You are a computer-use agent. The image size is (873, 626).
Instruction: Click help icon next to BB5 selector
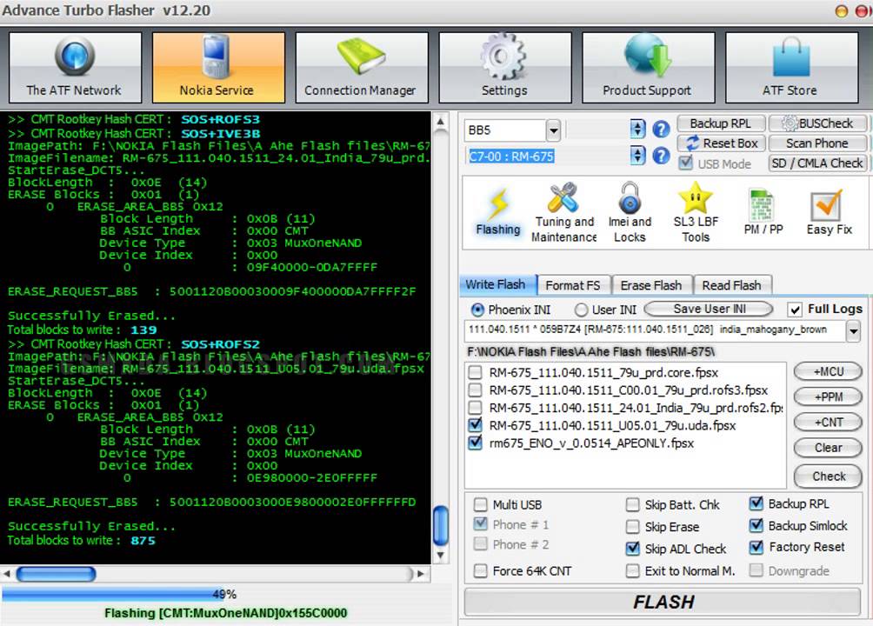tap(661, 130)
